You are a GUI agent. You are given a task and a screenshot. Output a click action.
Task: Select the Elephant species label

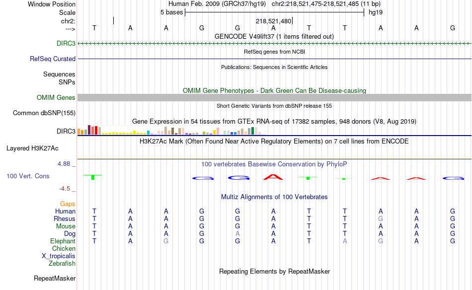63,241
